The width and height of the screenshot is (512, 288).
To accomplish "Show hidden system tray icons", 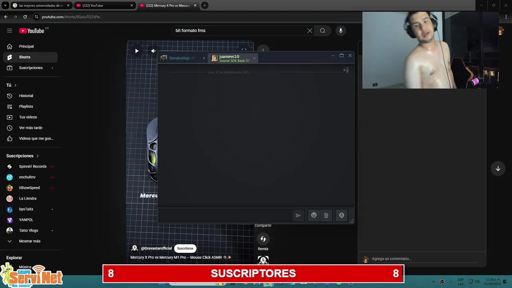I will click(433, 282).
